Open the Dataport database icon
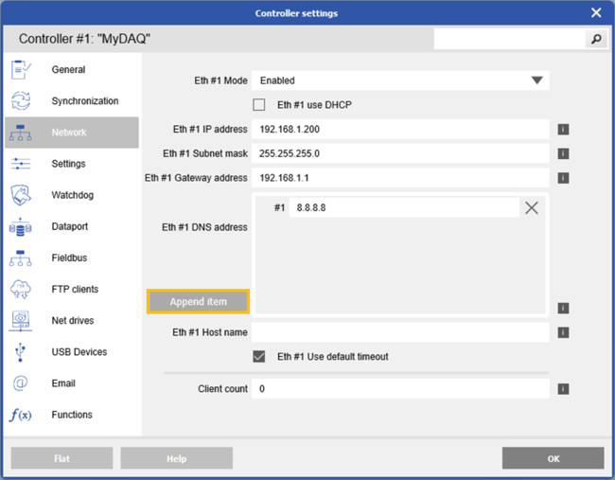This screenshot has width=615, height=480. 21,227
